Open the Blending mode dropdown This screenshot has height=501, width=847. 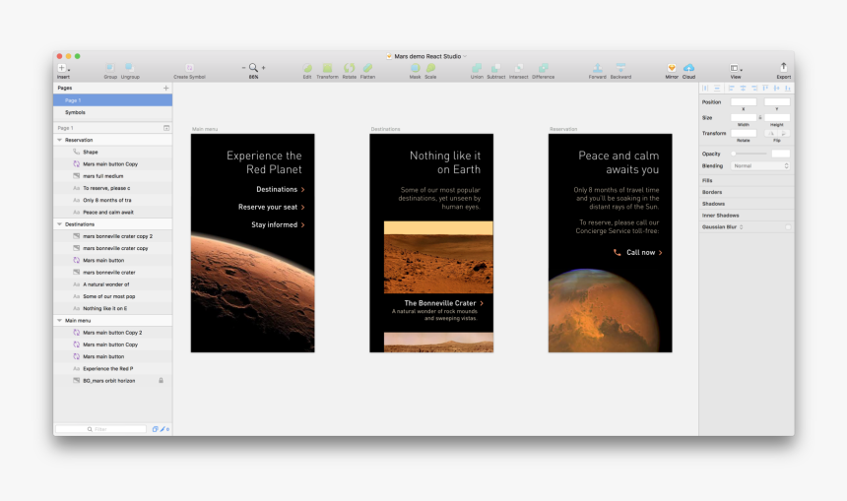pos(760,165)
